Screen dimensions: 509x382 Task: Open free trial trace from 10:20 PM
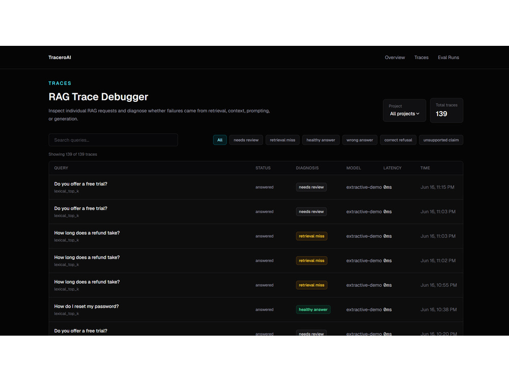pyautogui.click(x=256, y=329)
